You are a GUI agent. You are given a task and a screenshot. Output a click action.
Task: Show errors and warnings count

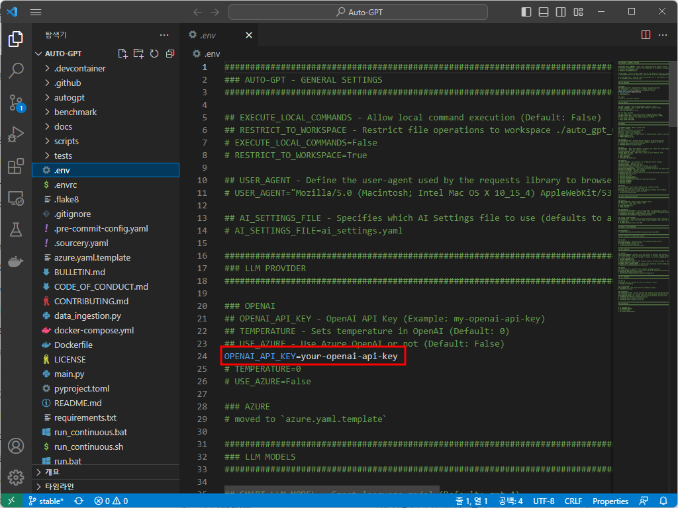coord(111,501)
